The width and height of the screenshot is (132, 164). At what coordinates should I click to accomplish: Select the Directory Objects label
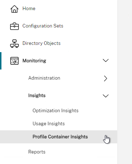click(x=42, y=43)
